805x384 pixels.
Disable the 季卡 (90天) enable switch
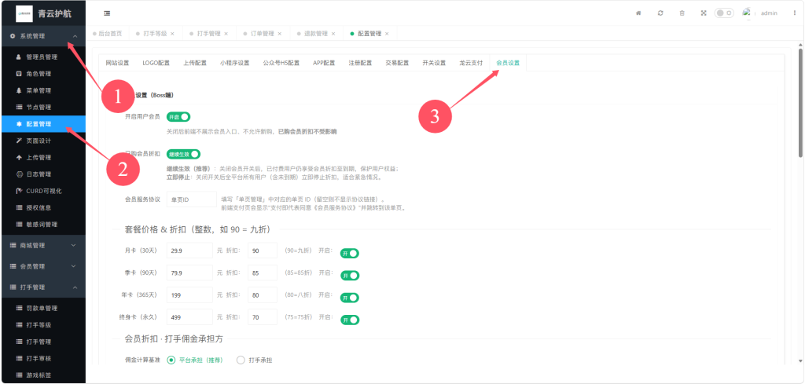350,276
